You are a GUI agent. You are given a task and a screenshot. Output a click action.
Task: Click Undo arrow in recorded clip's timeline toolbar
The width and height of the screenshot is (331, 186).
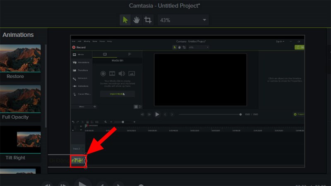coord(73,122)
